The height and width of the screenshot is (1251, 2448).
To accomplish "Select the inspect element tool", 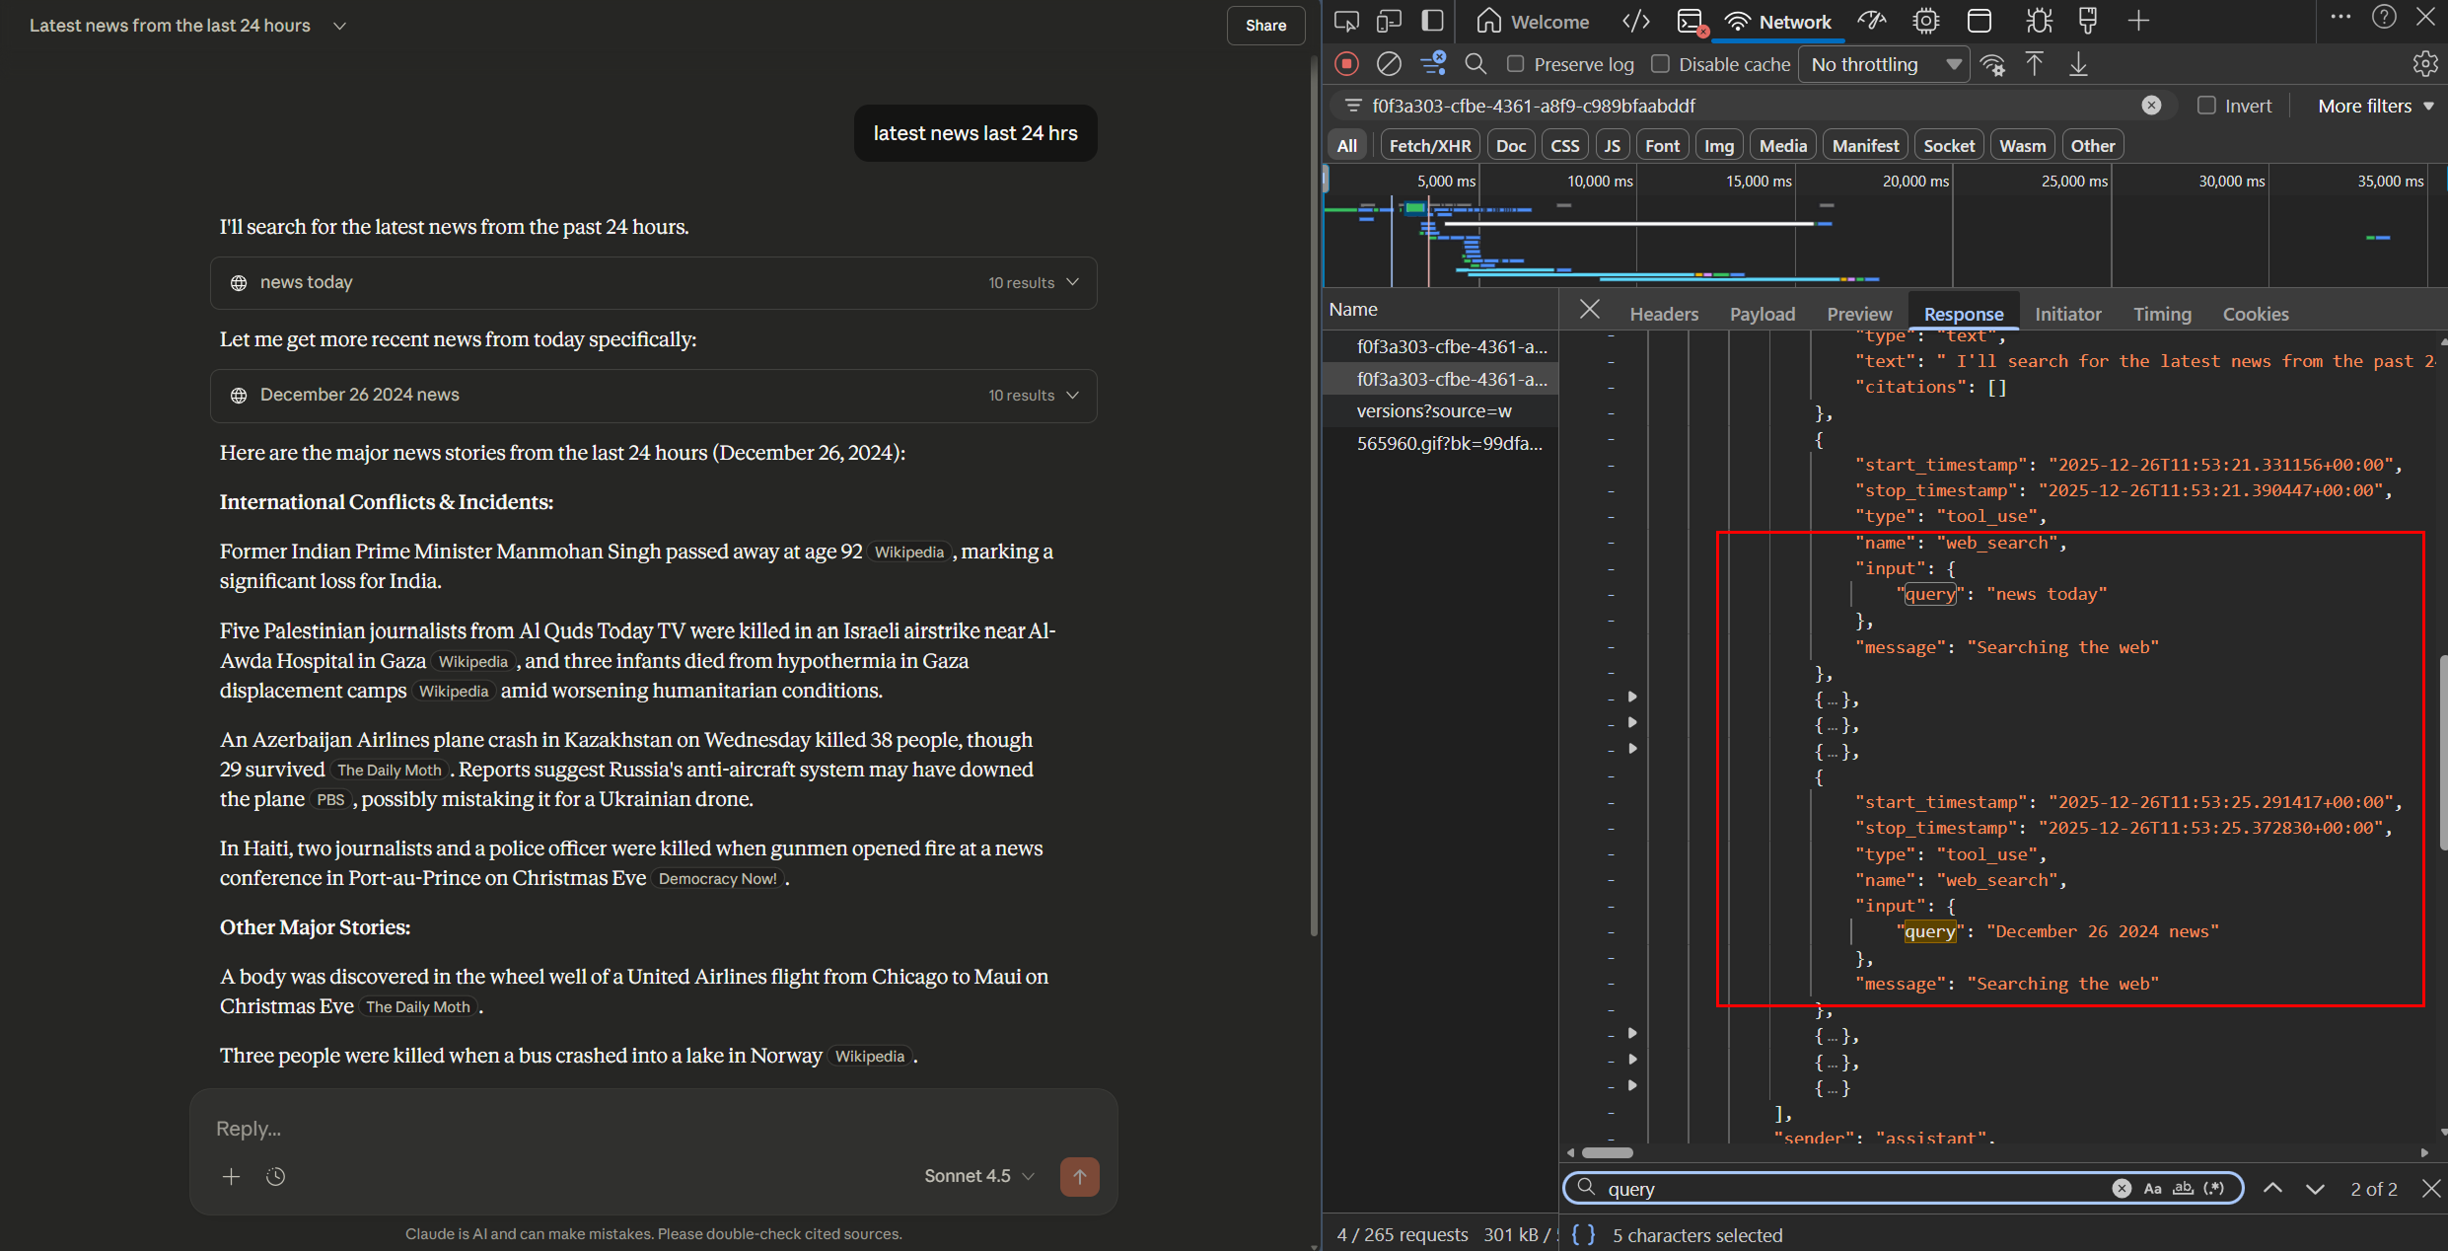I will (1346, 20).
